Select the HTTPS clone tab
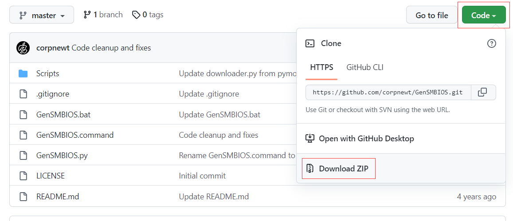The width and height of the screenshot is (513, 221). pyautogui.click(x=321, y=67)
